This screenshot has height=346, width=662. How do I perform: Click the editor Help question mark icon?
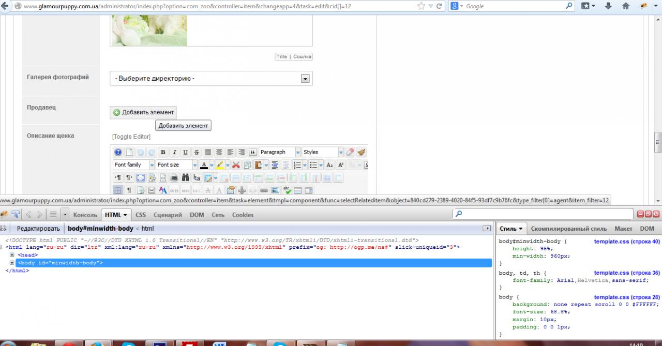118,152
